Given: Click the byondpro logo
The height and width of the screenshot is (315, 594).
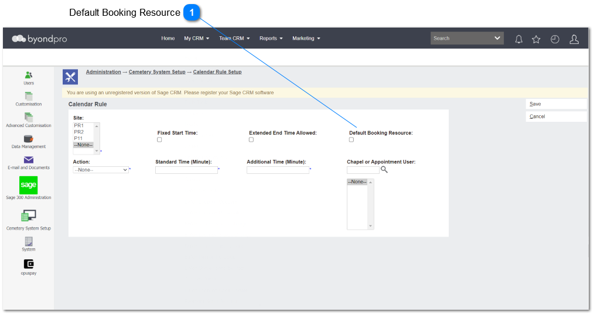Looking at the screenshot, I should coord(39,39).
